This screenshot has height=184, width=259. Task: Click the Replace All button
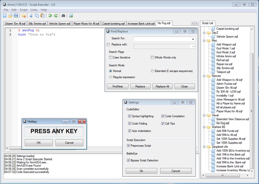162,87
